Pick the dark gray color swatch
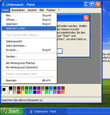The height and width of the screenshot is (115, 110). pyautogui.click(x=15, y=88)
